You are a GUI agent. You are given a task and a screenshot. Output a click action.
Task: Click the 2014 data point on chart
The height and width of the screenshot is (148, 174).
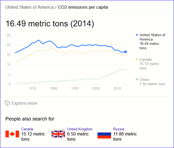point(126,52)
